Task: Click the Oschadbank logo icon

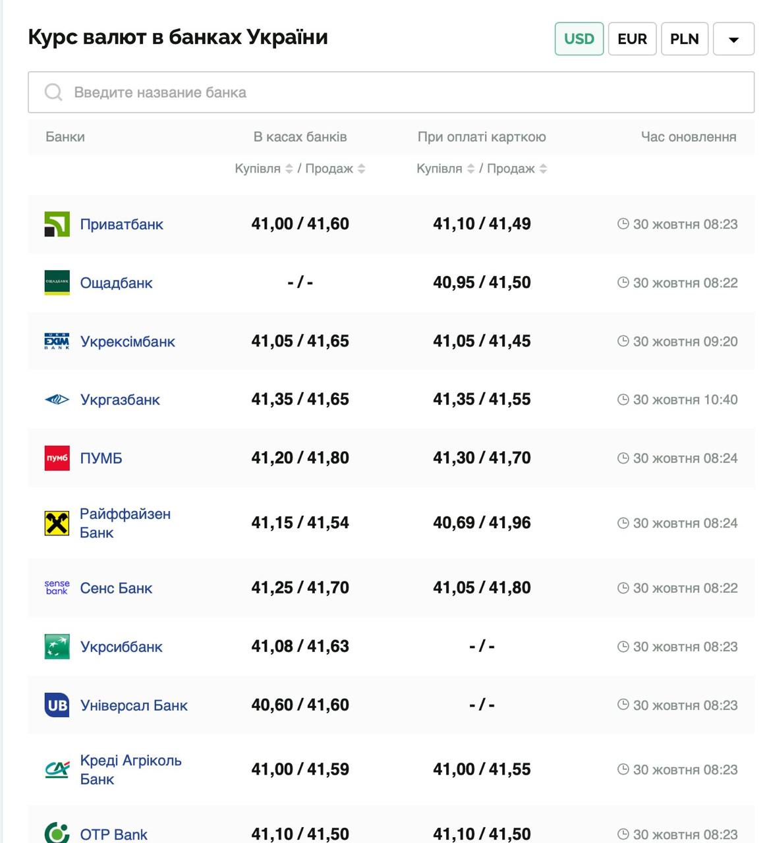Action: (57, 283)
